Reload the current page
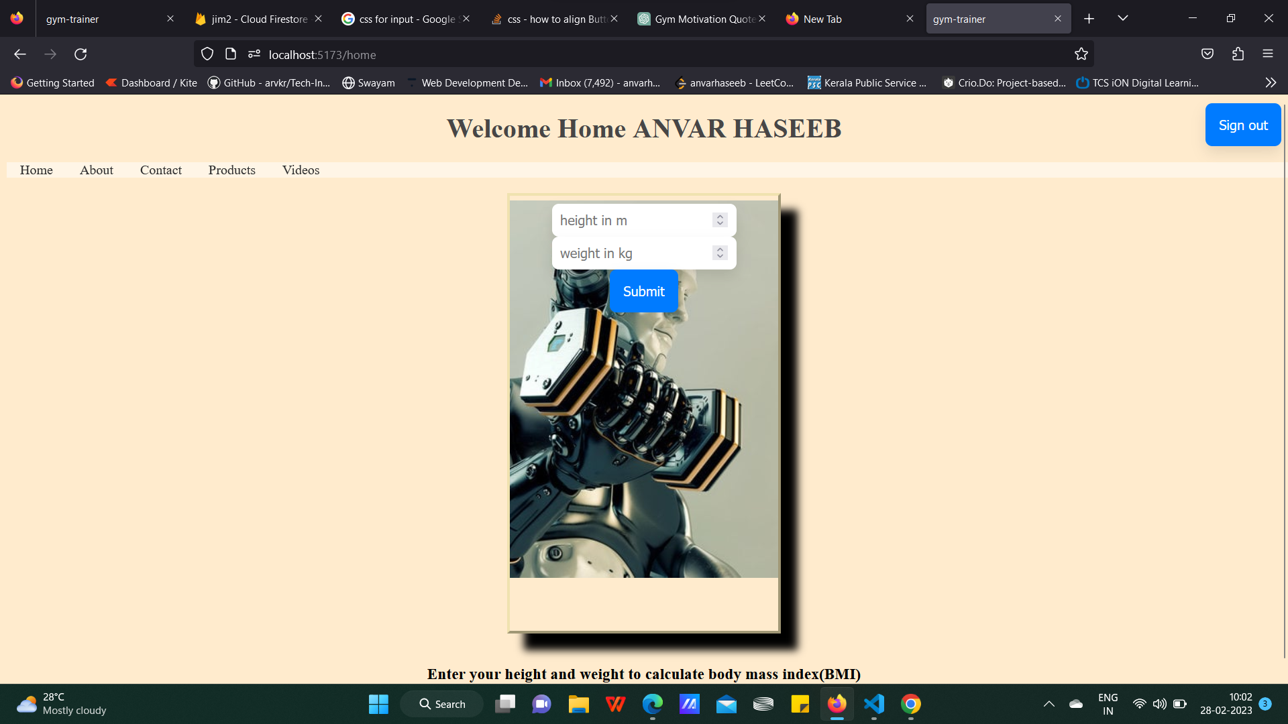 pyautogui.click(x=80, y=54)
